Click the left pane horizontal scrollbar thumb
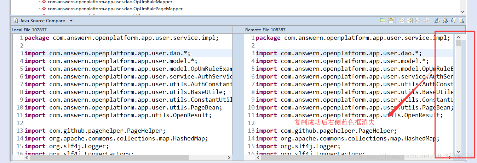This screenshot has height=163, width=477. coord(106,157)
